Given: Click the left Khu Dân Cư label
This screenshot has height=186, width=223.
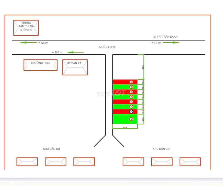Looking at the screenshot, I should 52,149.
